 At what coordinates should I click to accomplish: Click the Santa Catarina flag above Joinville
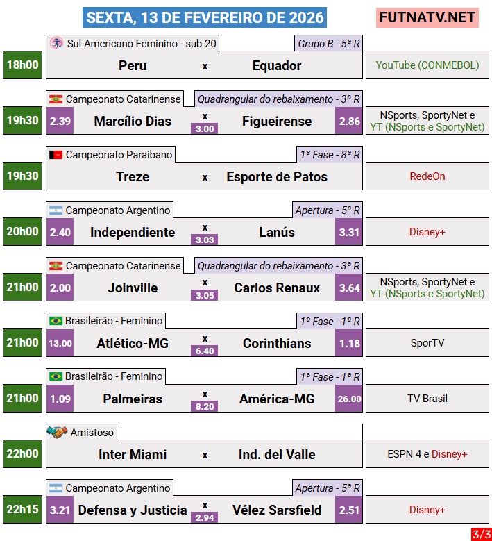pos(56,266)
